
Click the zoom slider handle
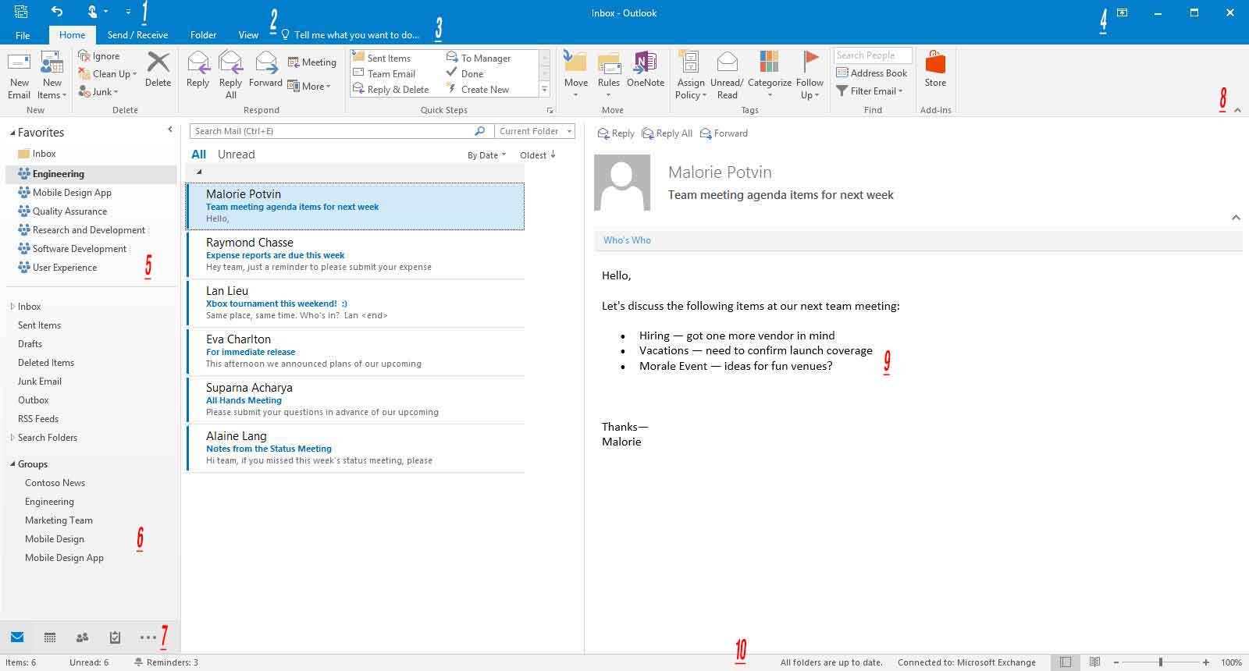1161,662
